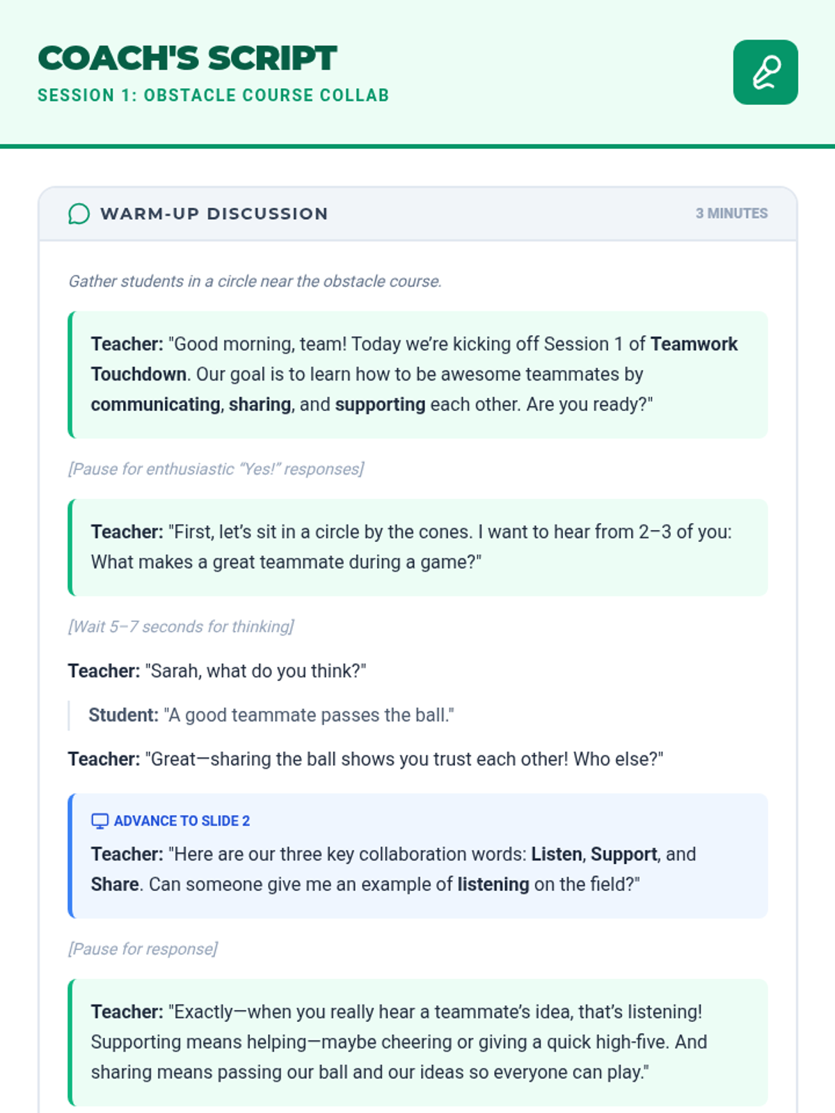Click the student reply about passing the ball
Image resolution: width=835 pixels, height=1113 pixels.
(x=271, y=715)
